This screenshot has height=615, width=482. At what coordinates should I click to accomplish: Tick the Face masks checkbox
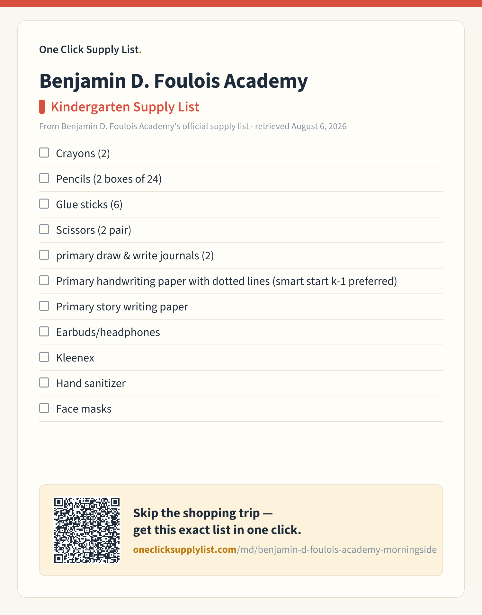[x=44, y=408]
